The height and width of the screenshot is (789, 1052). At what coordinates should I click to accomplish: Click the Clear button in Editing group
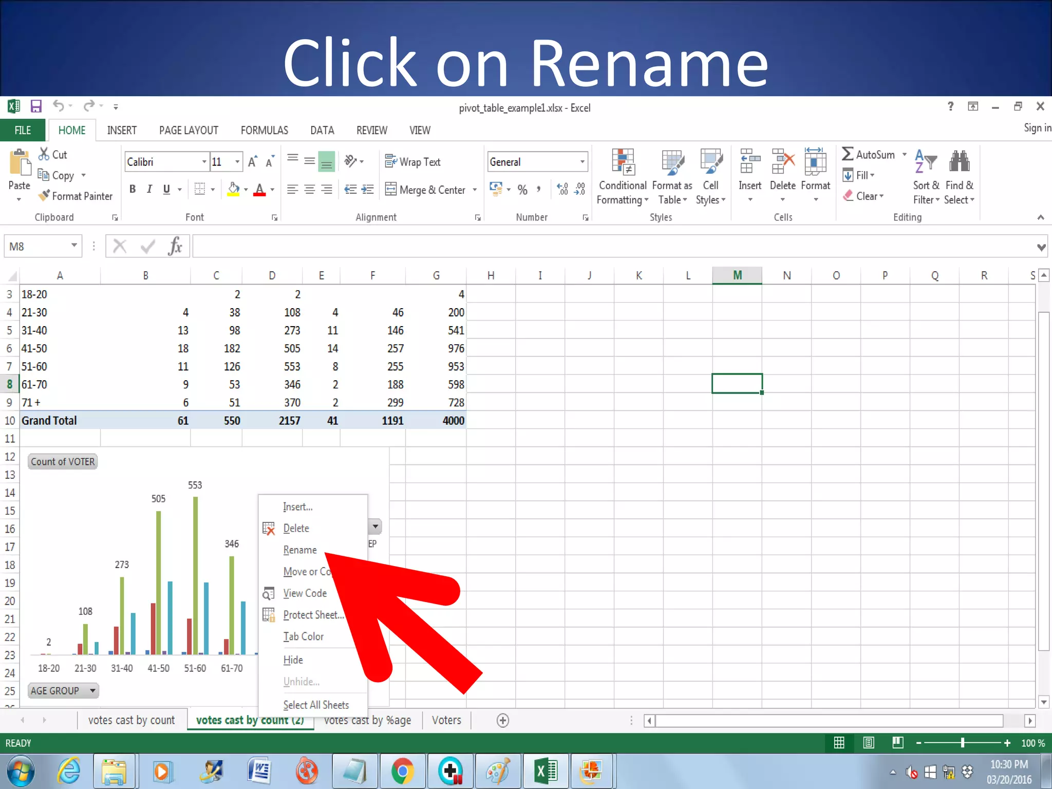[x=863, y=196]
